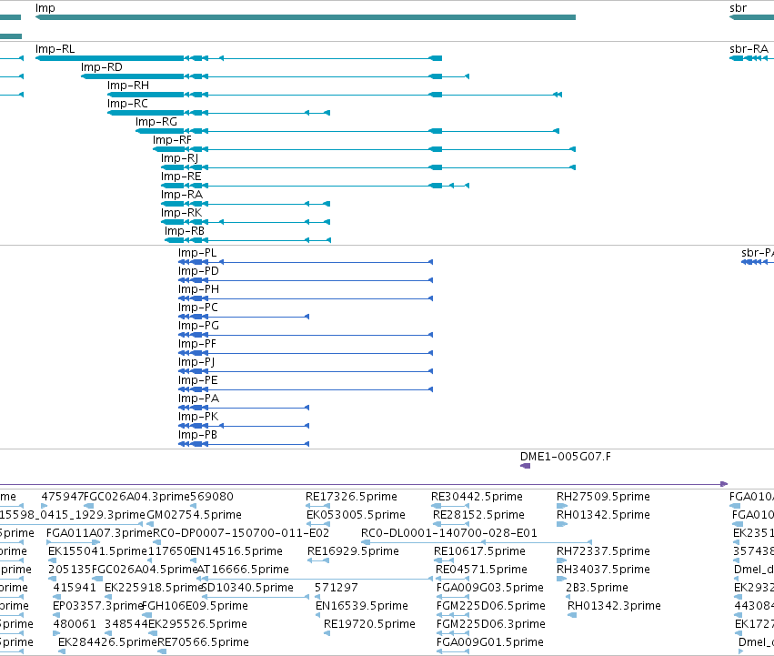774x656 pixels.
Task: Select the Imp-PG CDS feature
Action: 198,326
